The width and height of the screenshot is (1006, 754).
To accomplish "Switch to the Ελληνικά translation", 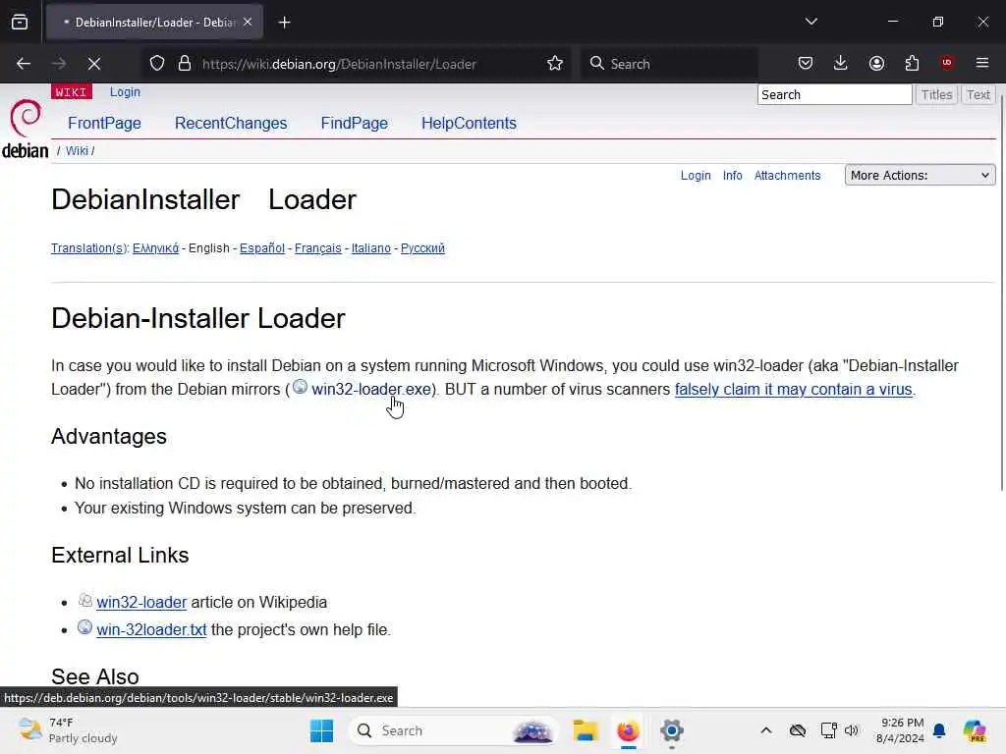I will click(x=156, y=248).
